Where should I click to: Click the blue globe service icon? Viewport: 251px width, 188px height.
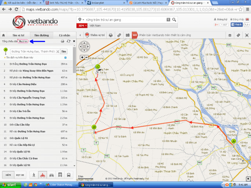click(x=65, y=58)
